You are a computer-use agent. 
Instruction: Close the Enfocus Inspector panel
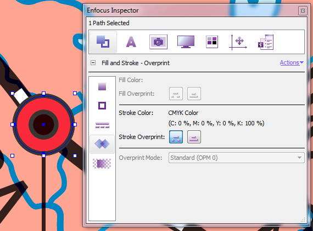[303, 10]
